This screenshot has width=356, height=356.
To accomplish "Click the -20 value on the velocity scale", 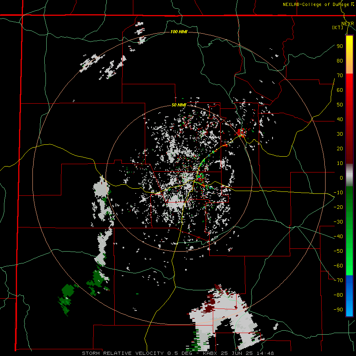I will coord(338,207).
